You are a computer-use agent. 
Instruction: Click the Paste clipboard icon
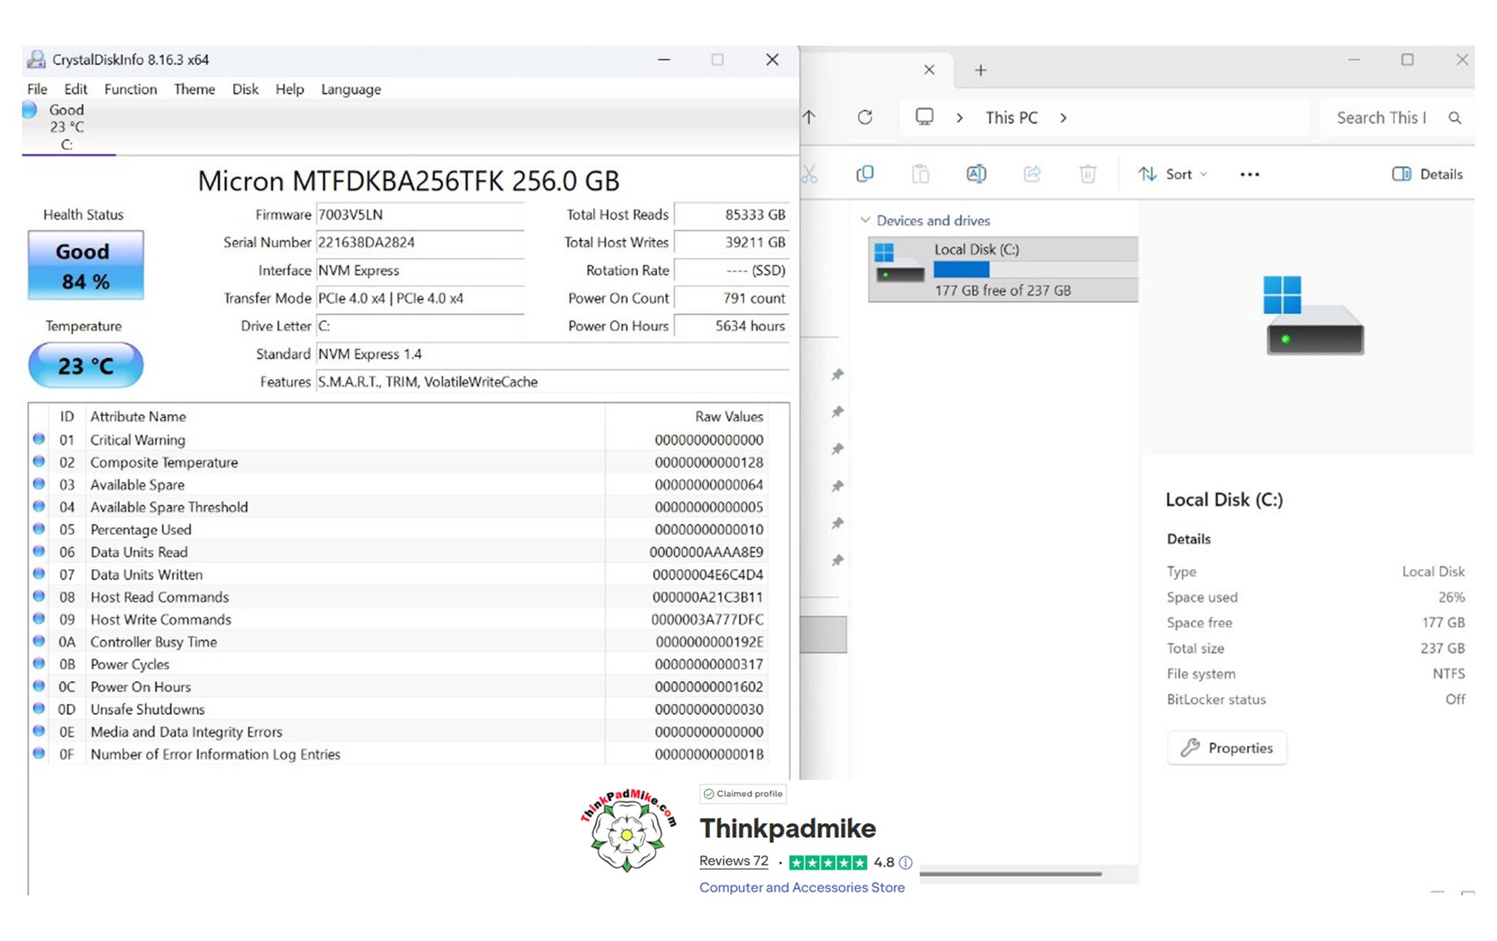coord(920,174)
